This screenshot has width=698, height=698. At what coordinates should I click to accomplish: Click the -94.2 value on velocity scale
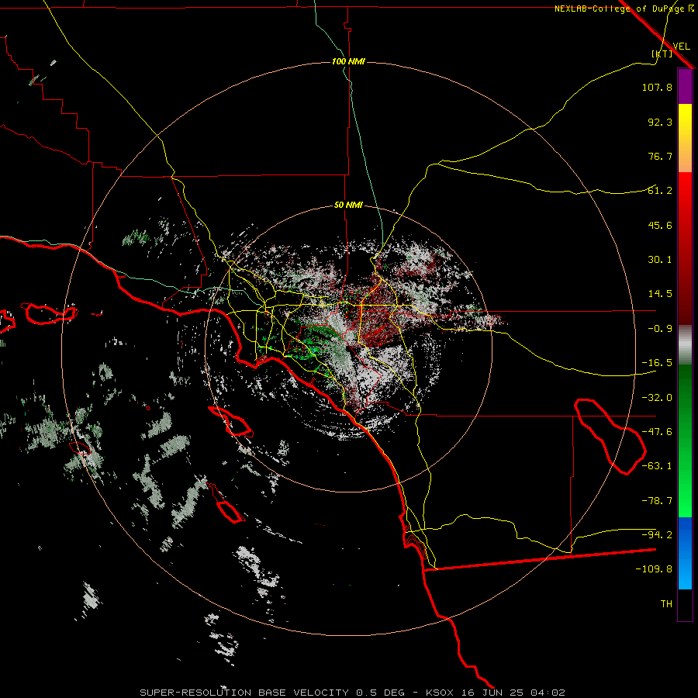[x=657, y=534]
